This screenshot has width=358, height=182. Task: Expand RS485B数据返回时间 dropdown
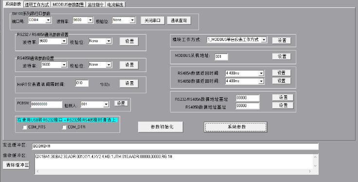(x=261, y=81)
